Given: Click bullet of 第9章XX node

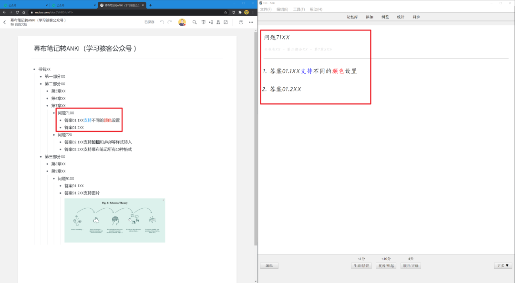Looking at the screenshot, I should click(47, 171).
